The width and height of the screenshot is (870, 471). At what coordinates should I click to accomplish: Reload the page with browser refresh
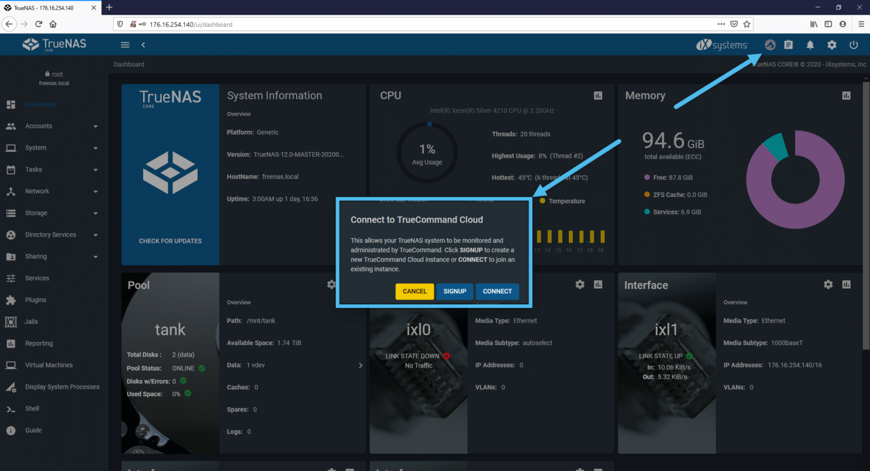39,24
